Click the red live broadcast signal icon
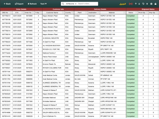Screen dimensions: 159x119 (131, 4)
